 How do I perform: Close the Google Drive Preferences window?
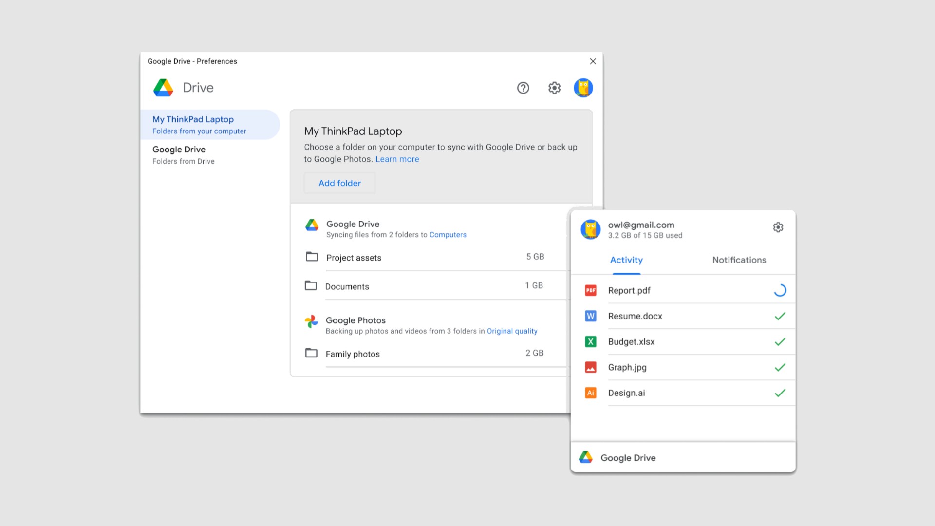pyautogui.click(x=593, y=61)
